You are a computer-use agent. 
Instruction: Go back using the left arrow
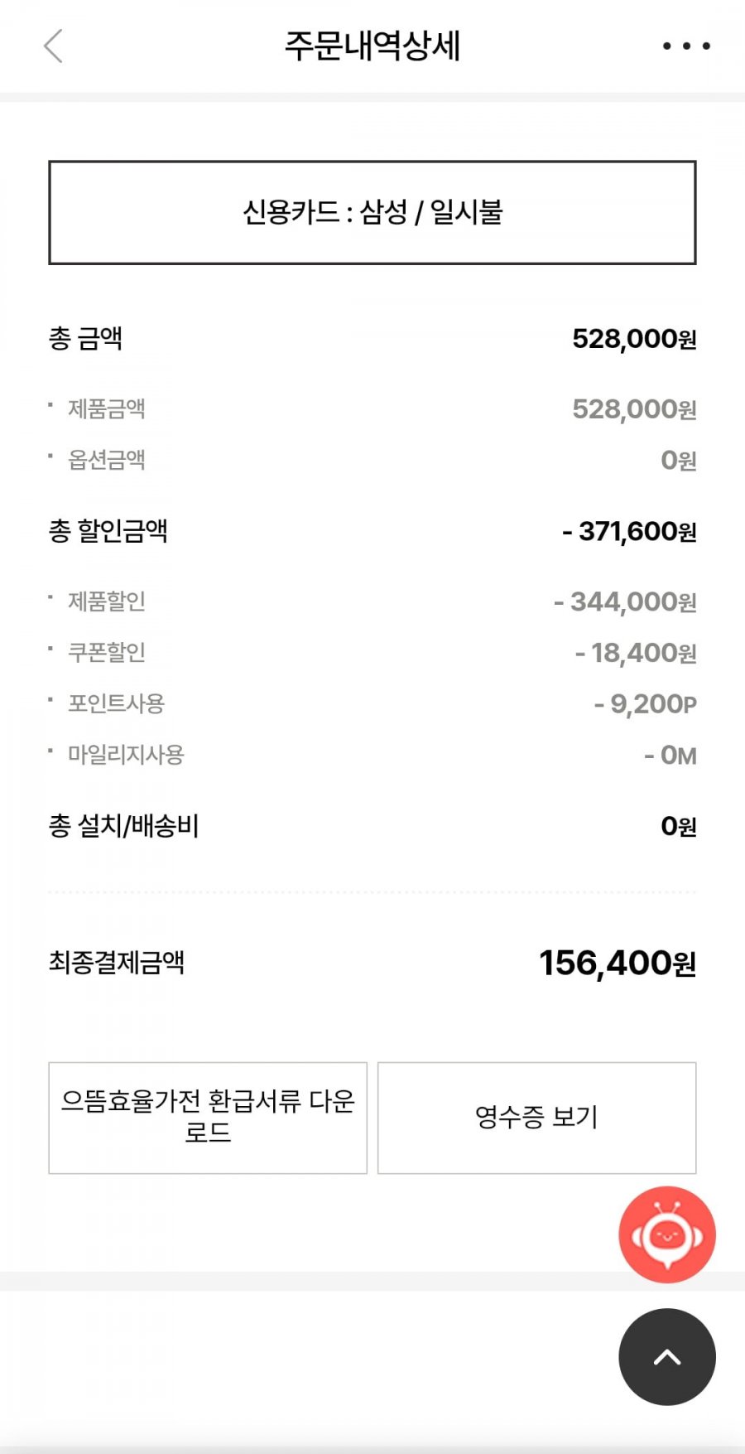coord(53,46)
